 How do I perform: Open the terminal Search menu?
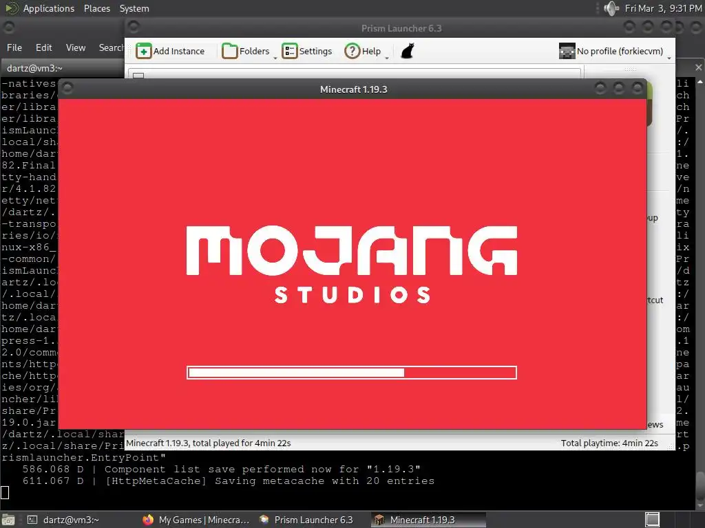point(111,47)
